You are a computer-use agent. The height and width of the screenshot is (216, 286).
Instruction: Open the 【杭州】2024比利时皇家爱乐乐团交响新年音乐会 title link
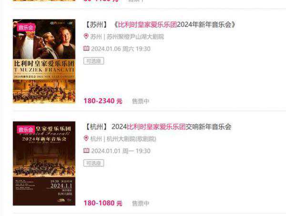coord(158,127)
